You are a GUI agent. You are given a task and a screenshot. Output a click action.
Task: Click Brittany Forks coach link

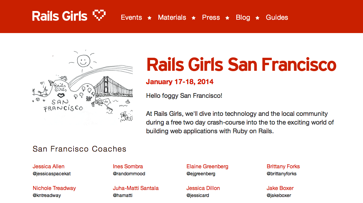click(283, 166)
